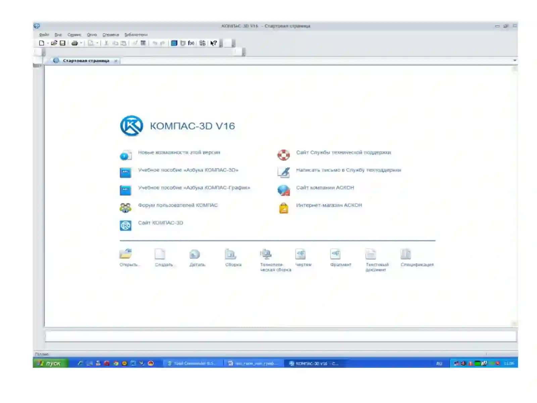Close the Стартовая страница tab
The width and height of the screenshot is (537, 403).
click(116, 61)
